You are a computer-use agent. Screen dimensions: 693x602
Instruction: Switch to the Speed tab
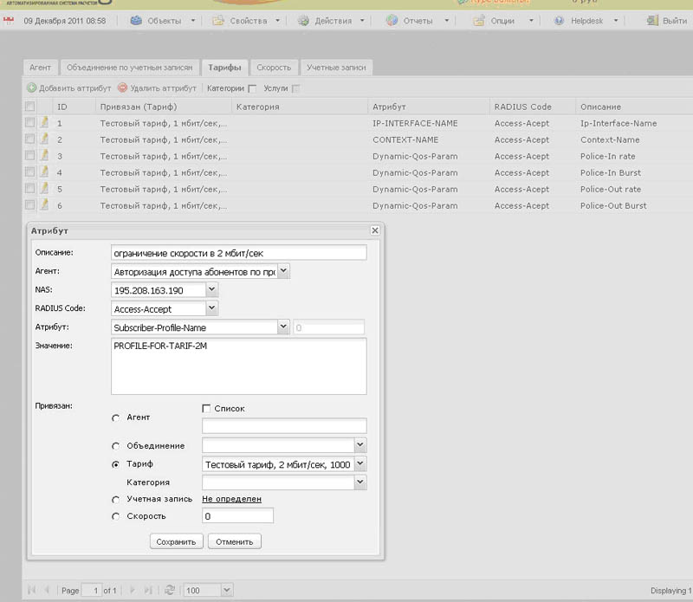[x=274, y=67]
